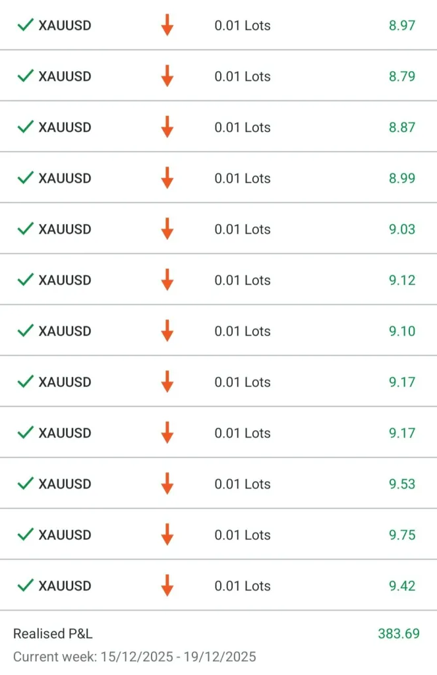This screenshot has height=675, width=437.
Task: Open the Current week date range
Action: click(134, 657)
